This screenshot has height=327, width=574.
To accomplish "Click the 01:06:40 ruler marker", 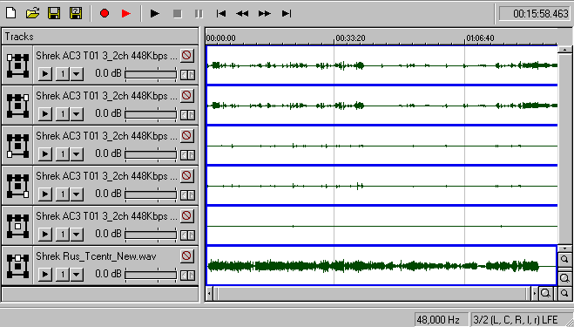I will pyautogui.click(x=480, y=38).
